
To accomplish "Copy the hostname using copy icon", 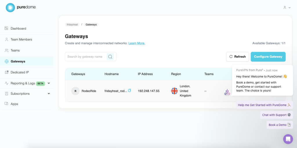I will pyautogui.click(x=129, y=91).
